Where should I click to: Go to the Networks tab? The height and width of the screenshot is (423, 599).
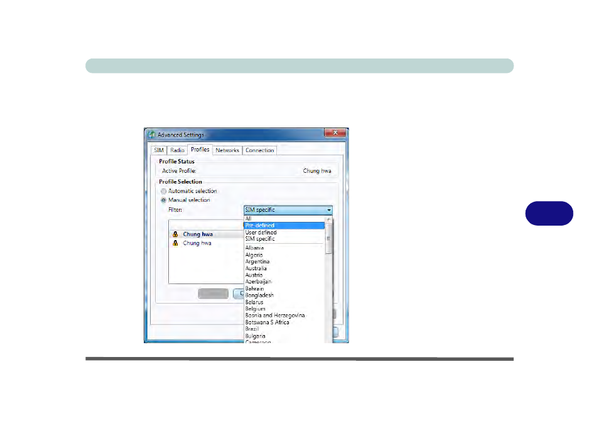pyautogui.click(x=227, y=150)
